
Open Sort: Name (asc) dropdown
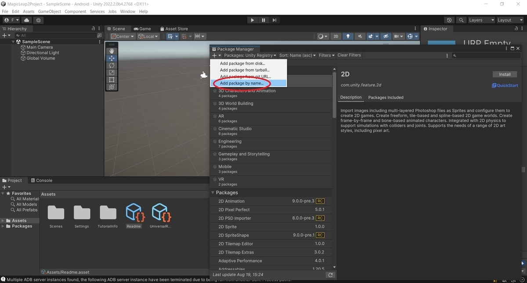click(x=298, y=55)
